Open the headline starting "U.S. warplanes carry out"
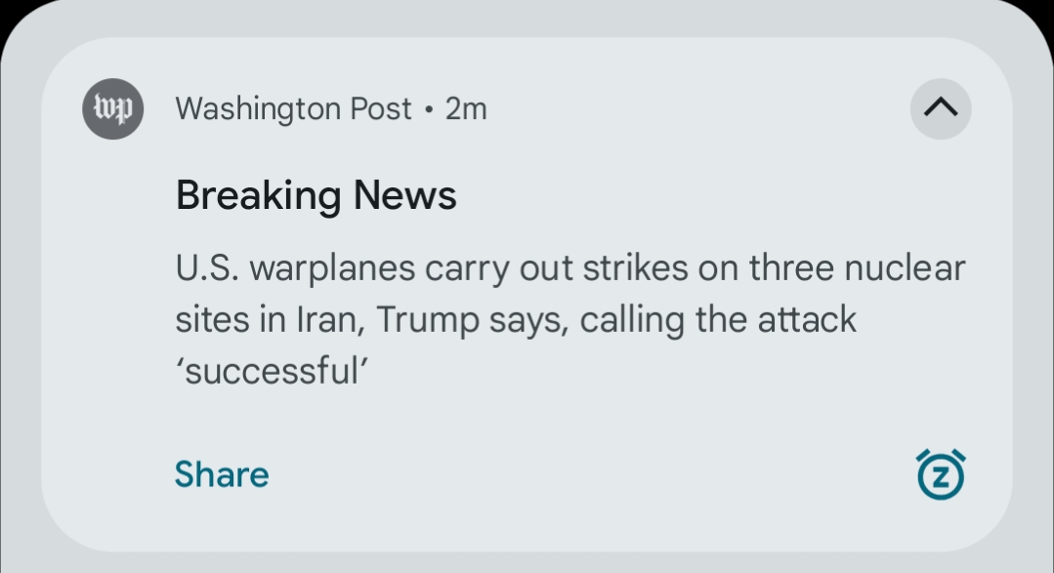Viewport: 1054px width, 573px height. click(x=569, y=268)
